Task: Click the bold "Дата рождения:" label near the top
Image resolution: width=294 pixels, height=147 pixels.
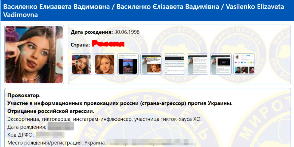Action: click(x=92, y=32)
